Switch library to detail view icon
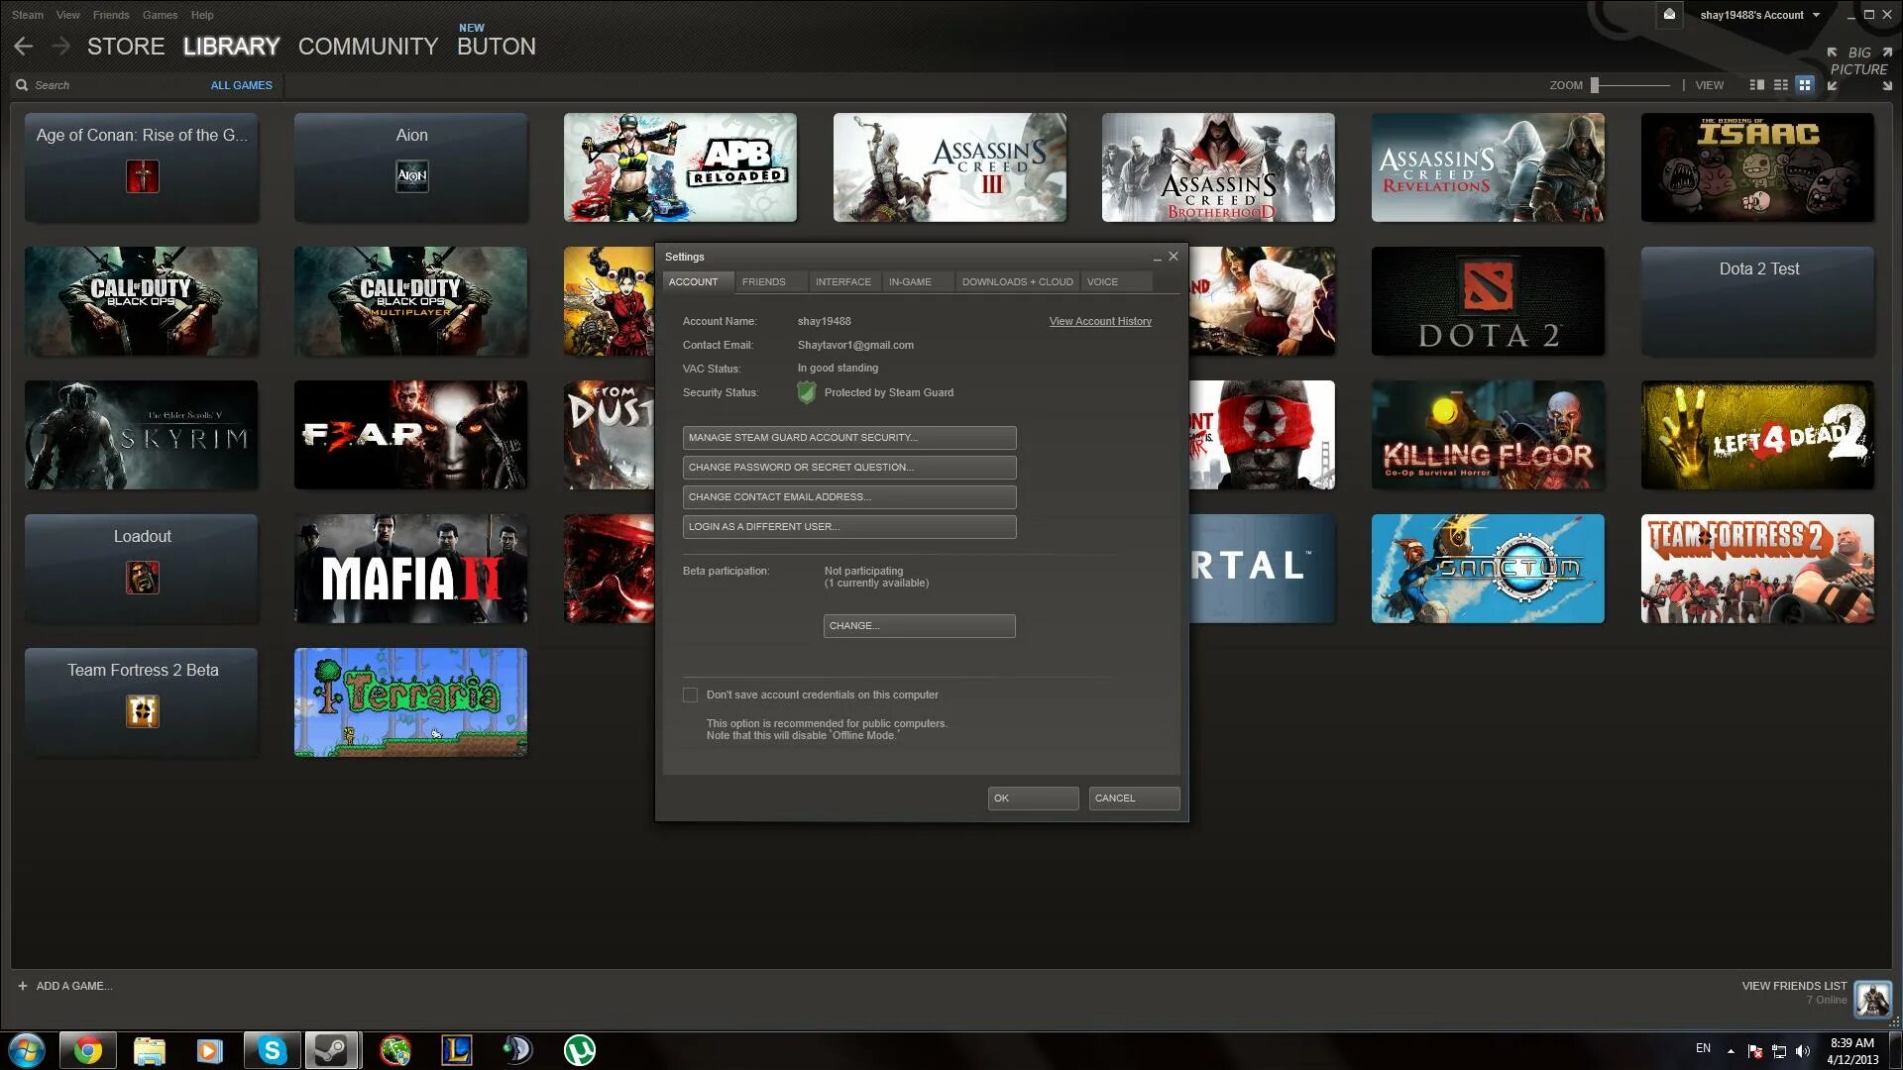The width and height of the screenshot is (1903, 1070). 1757,85
